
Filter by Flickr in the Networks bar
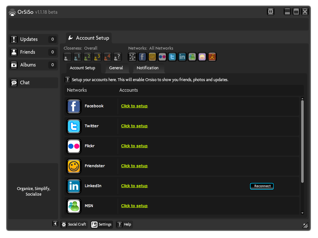coord(162,57)
